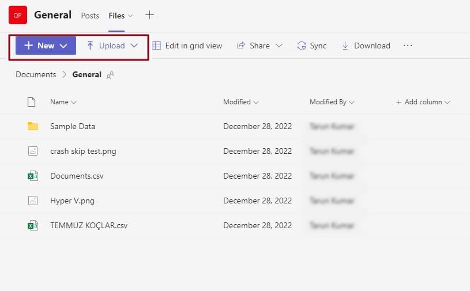Expand the New dropdown button
470x291 pixels.
46,46
